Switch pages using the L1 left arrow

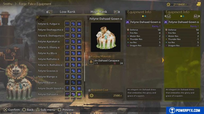tap(49, 12)
